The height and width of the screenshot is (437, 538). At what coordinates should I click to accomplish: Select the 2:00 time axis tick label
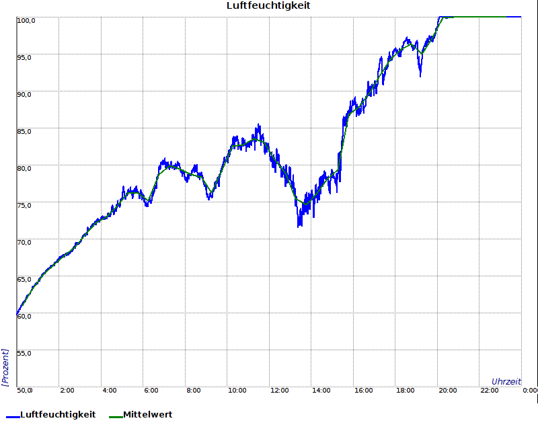67,391
